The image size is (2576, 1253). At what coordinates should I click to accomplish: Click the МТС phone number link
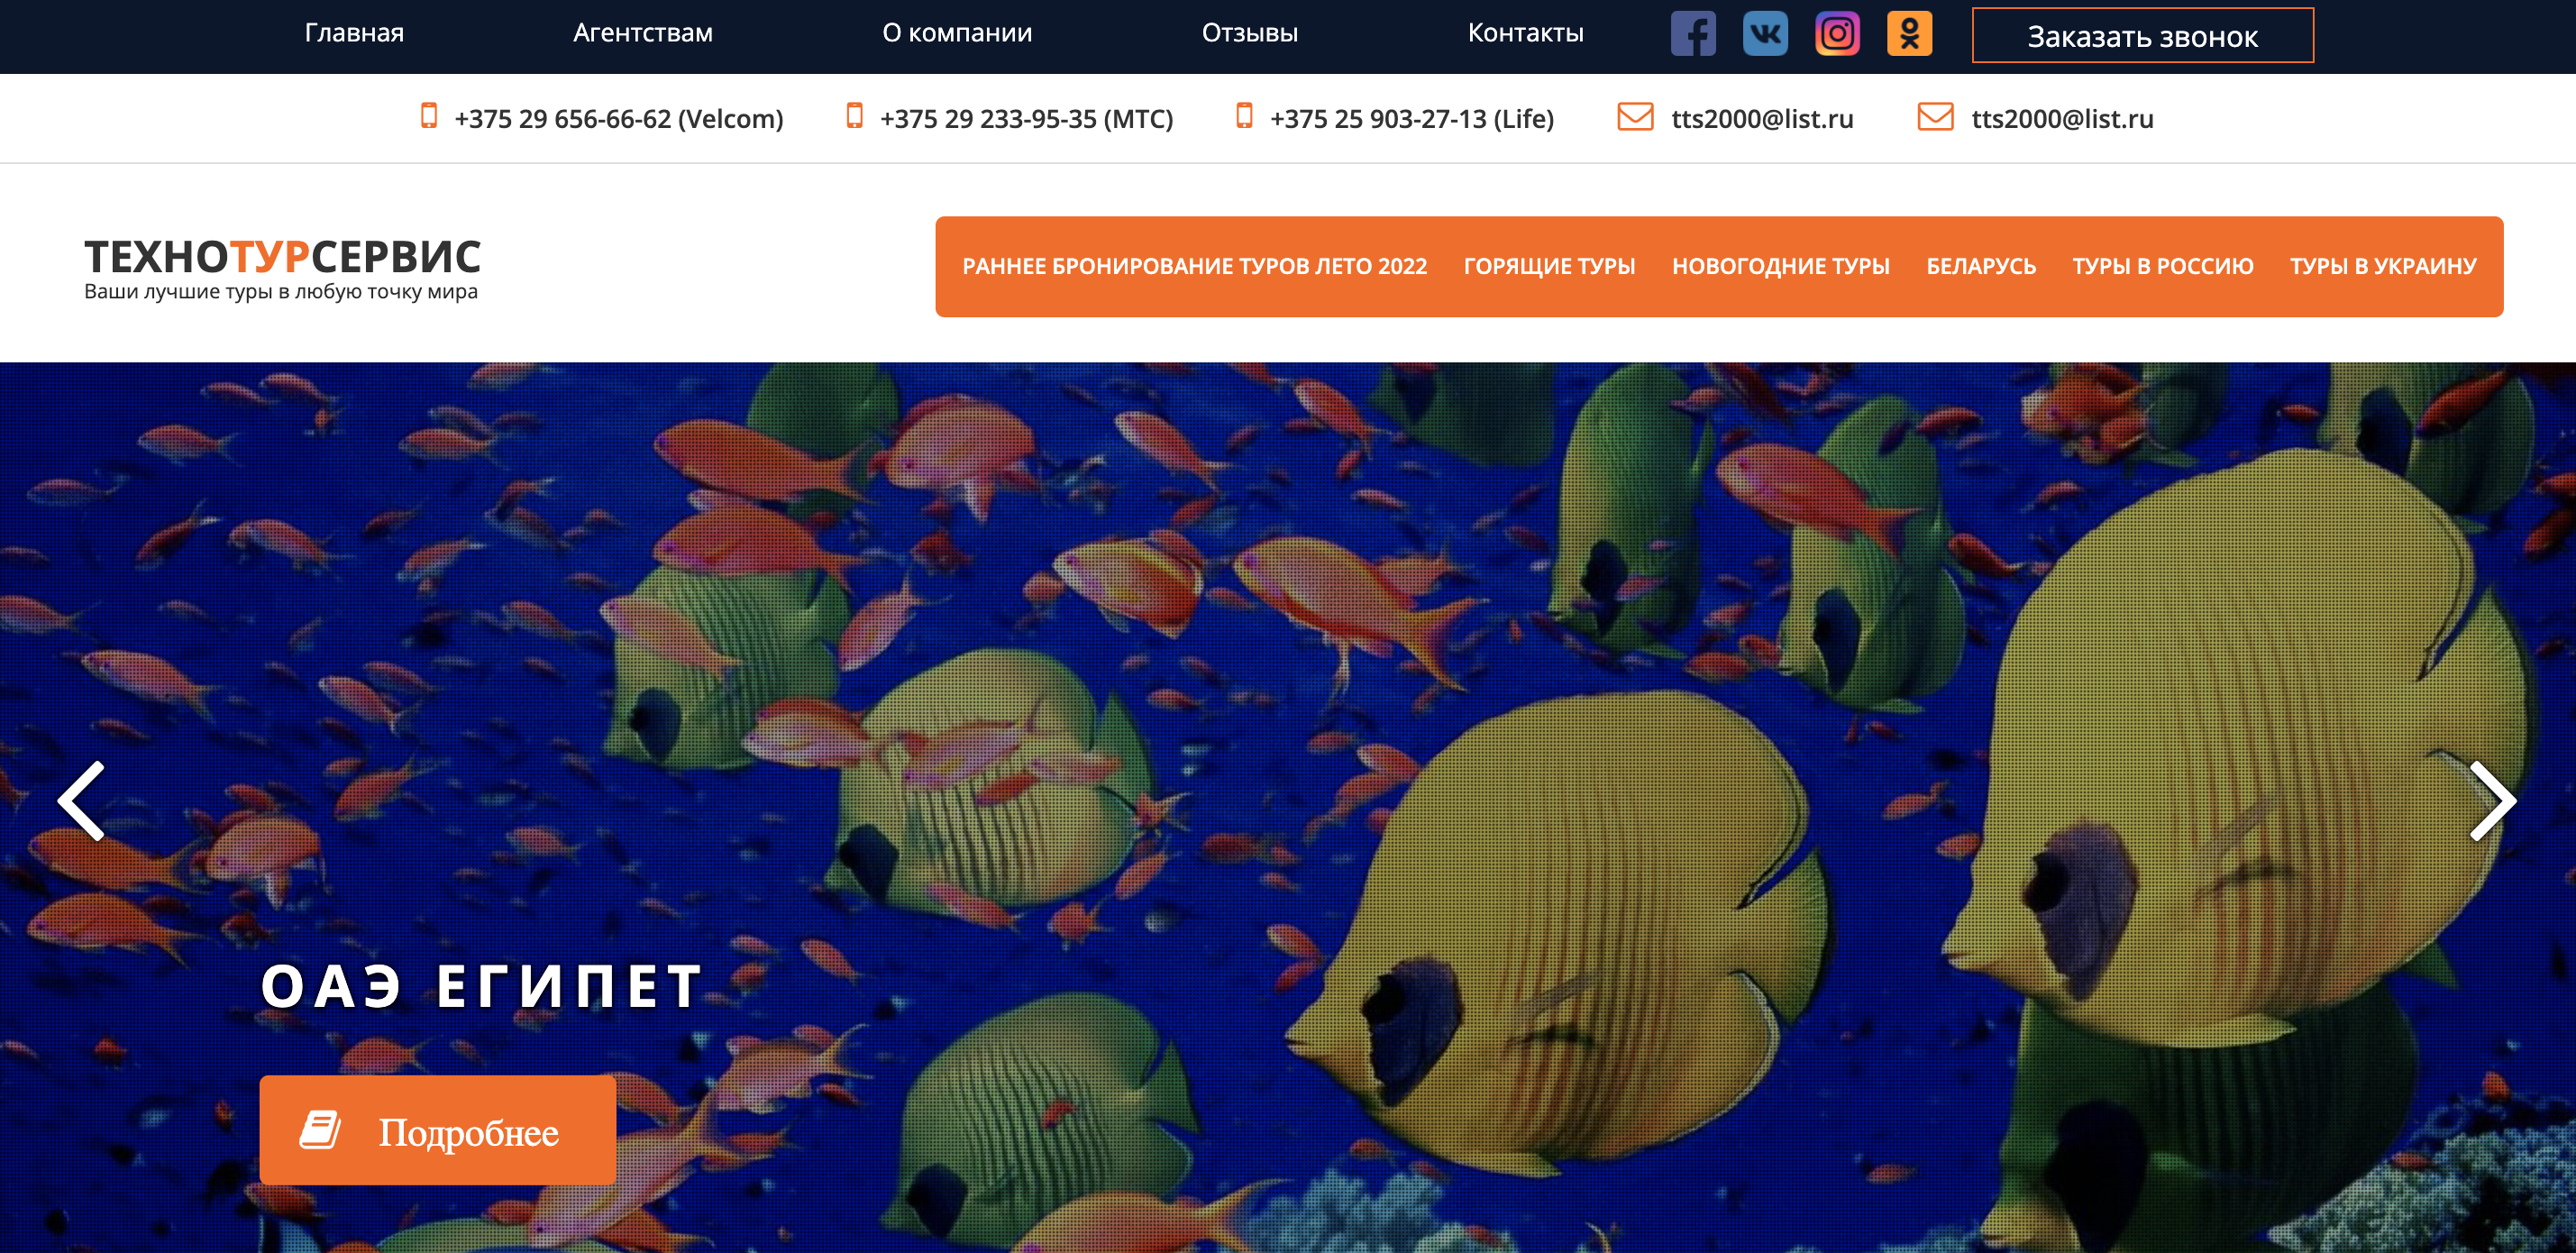1026,119
